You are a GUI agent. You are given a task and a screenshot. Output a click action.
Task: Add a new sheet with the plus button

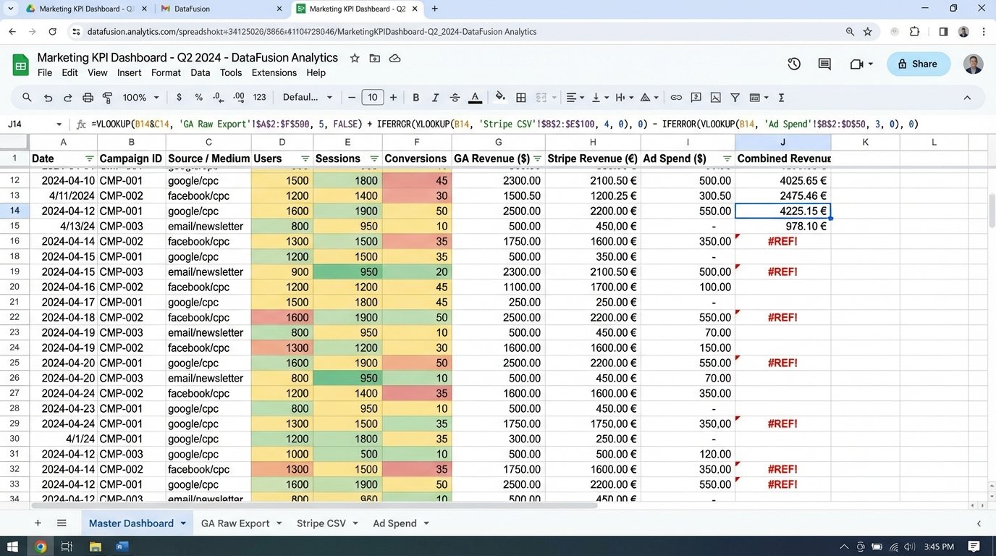point(38,523)
